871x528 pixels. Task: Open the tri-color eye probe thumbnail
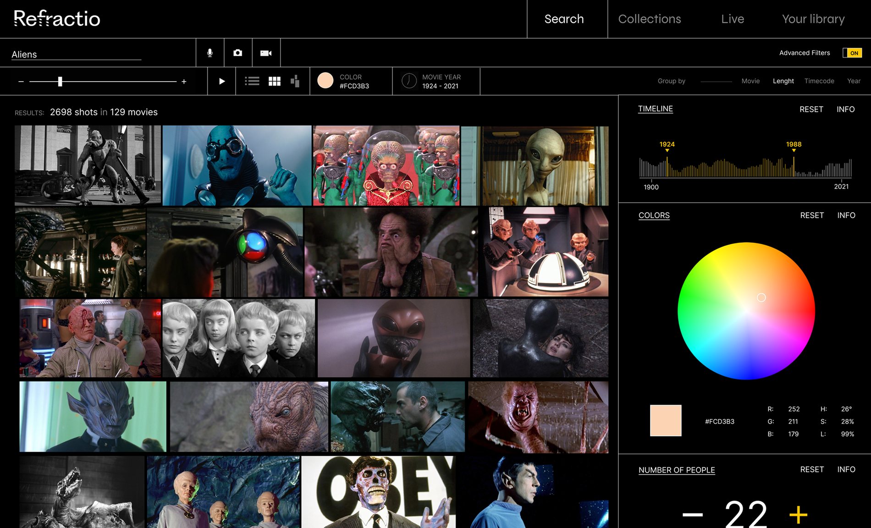tap(225, 253)
